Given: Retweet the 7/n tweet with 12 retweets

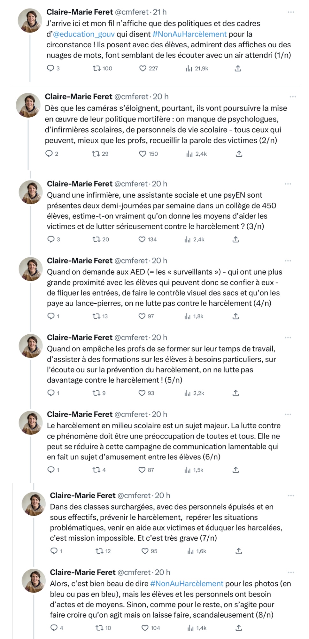Looking at the screenshot, I should coord(99,551).
